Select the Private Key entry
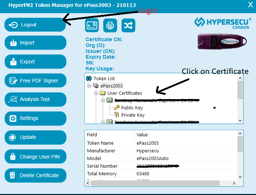The image size is (256, 195). pos(133,115)
